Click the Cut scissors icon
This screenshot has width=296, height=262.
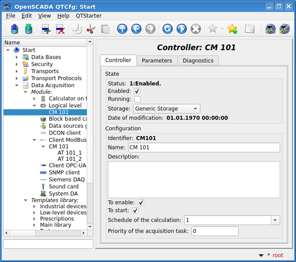pos(91,29)
